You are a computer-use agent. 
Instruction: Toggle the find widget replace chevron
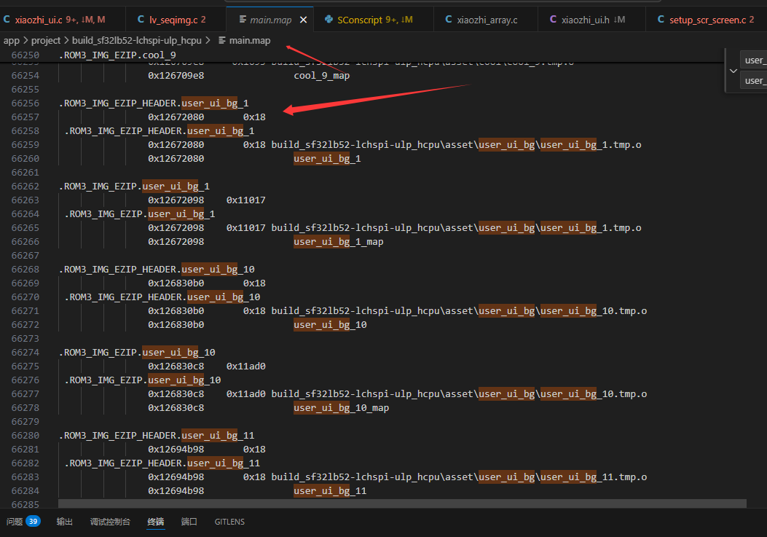[x=733, y=71]
